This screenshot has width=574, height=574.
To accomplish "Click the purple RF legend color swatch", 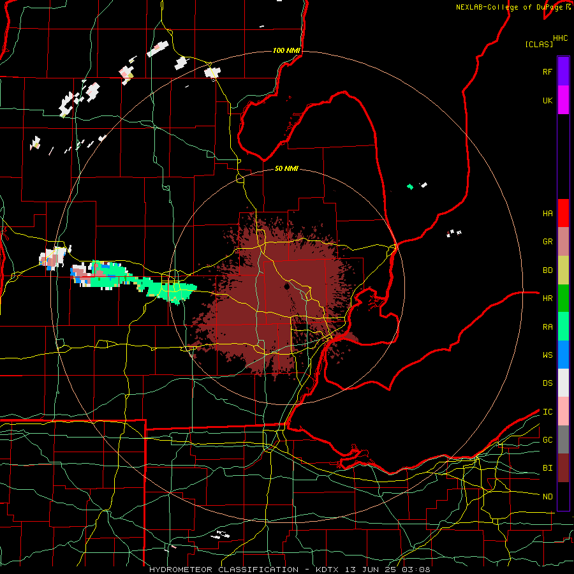I will [x=563, y=71].
